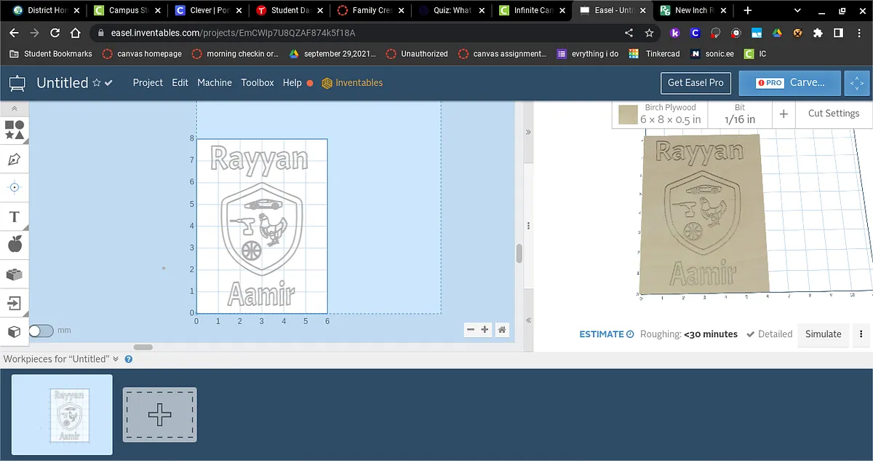Toggle units between inch and mm
The height and width of the screenshot is (461, 873).
tap(41, 331)
